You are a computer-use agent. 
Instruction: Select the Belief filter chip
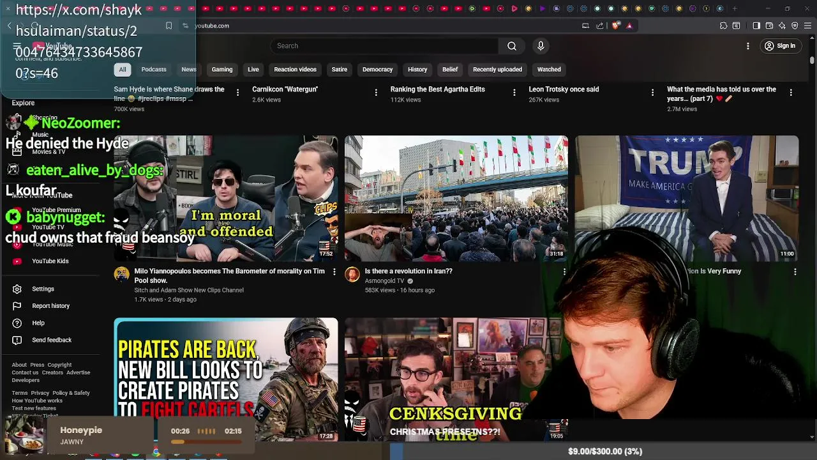click(x=450, y=70)
